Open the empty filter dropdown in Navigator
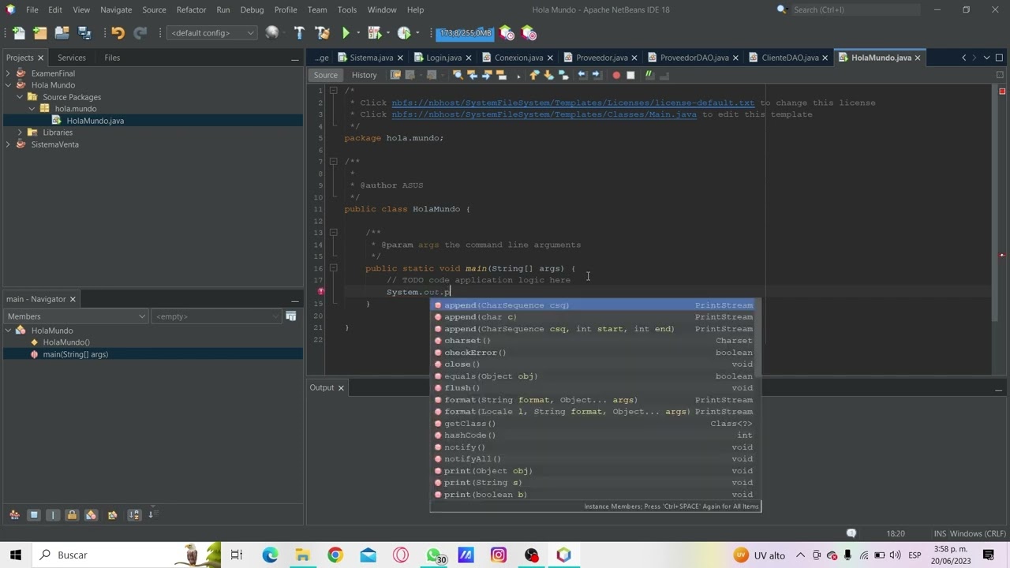This screenshot has height=568, width=1010. tap(215, 316)
